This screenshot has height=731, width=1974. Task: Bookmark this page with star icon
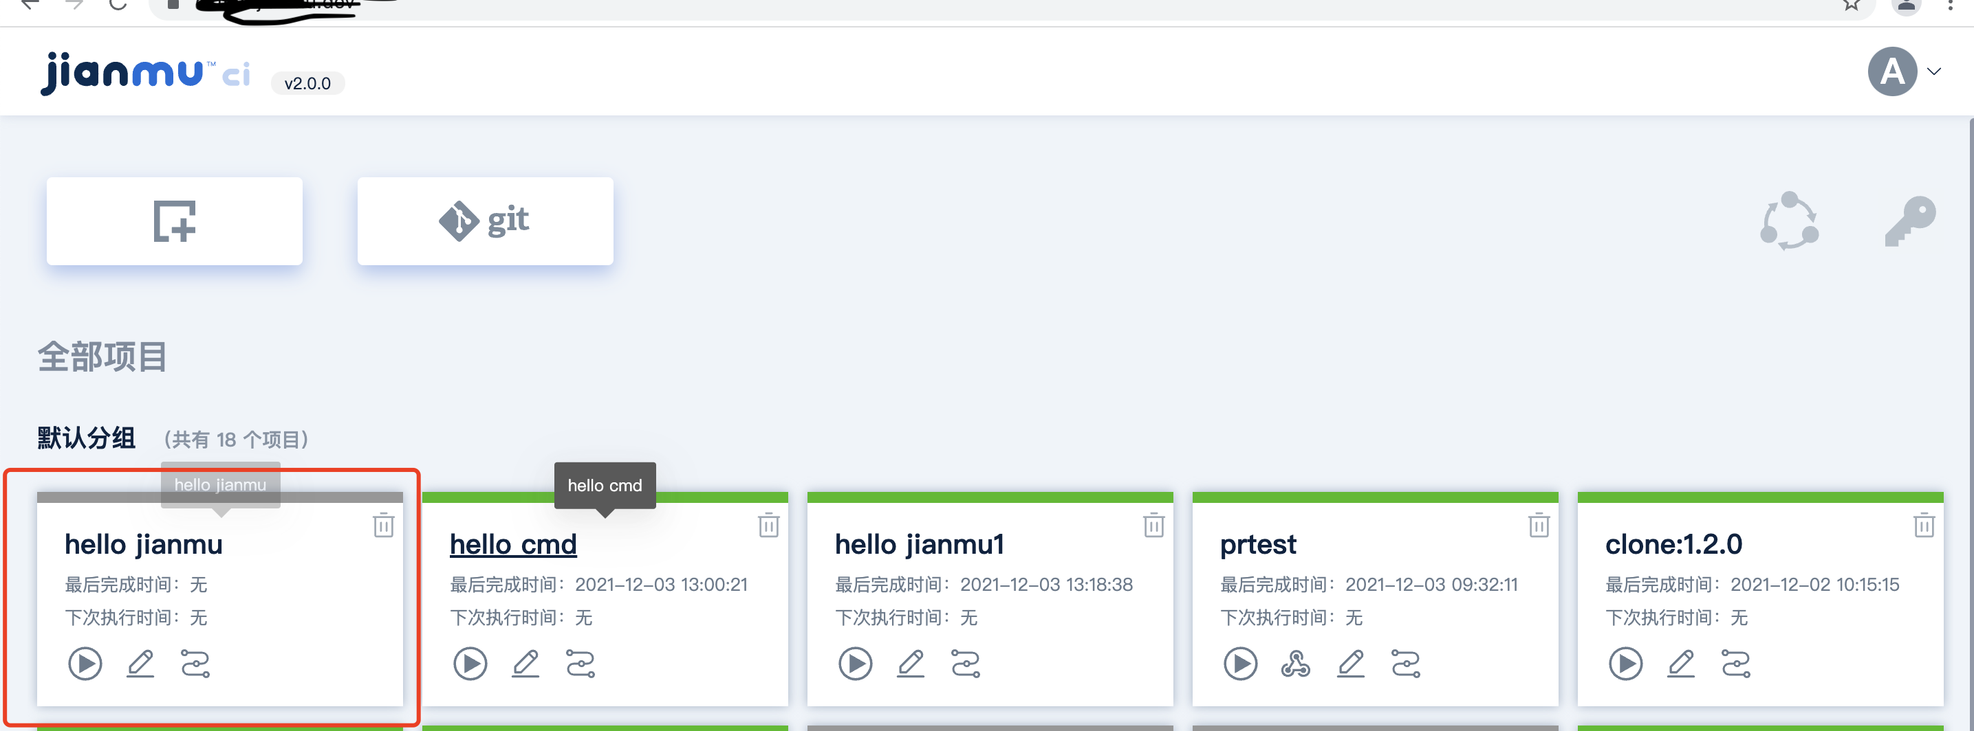(1852, 5)
